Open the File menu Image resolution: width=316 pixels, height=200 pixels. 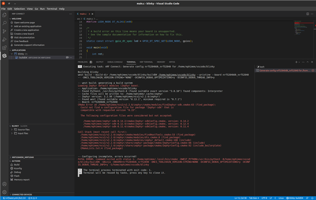(x=3, y=9)
